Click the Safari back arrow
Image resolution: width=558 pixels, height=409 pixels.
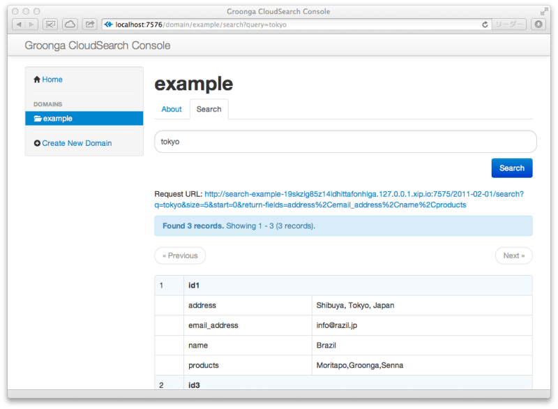point(18,24)
